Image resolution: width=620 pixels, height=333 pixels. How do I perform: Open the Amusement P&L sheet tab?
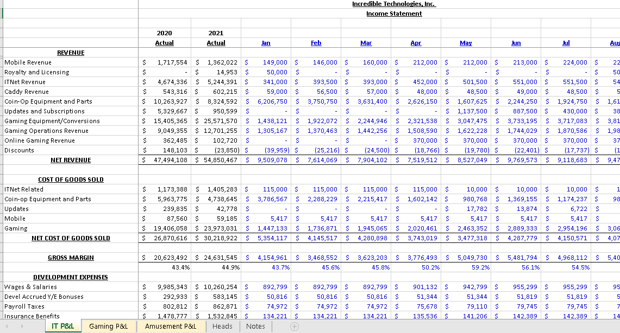[x=171, y=326]
